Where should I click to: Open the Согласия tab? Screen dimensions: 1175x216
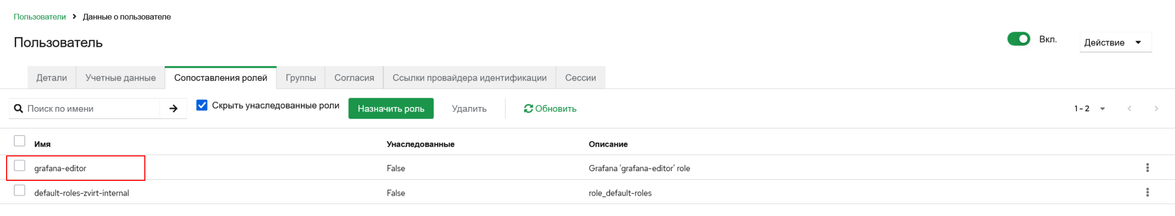354,77
